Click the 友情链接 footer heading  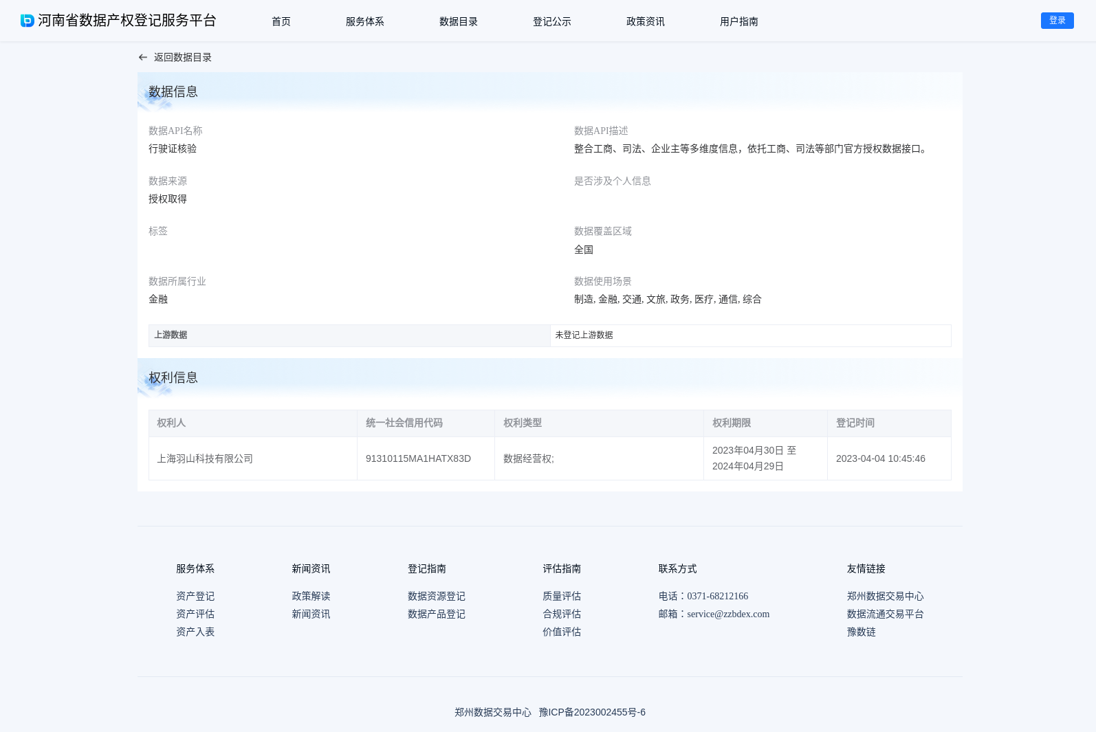pyautogui.click(x=866, y=568)
